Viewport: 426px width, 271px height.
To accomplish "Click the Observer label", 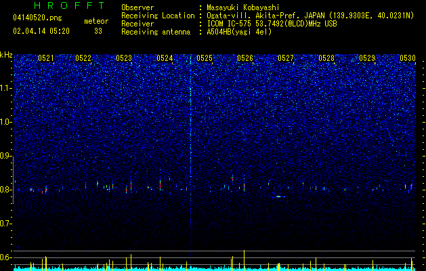I will 137,7.
